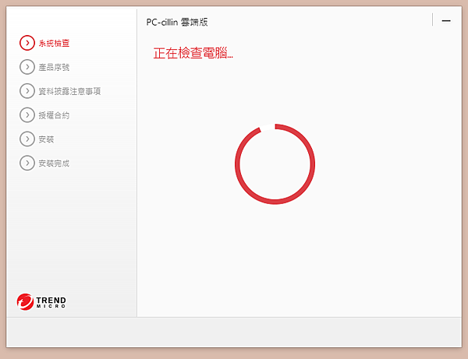Click the red circular progress spinner

275,164
